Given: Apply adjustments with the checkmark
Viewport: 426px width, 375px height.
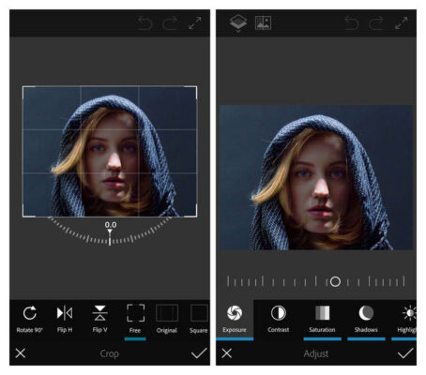Looking at the screenshot, I should (x=405, y=353).
